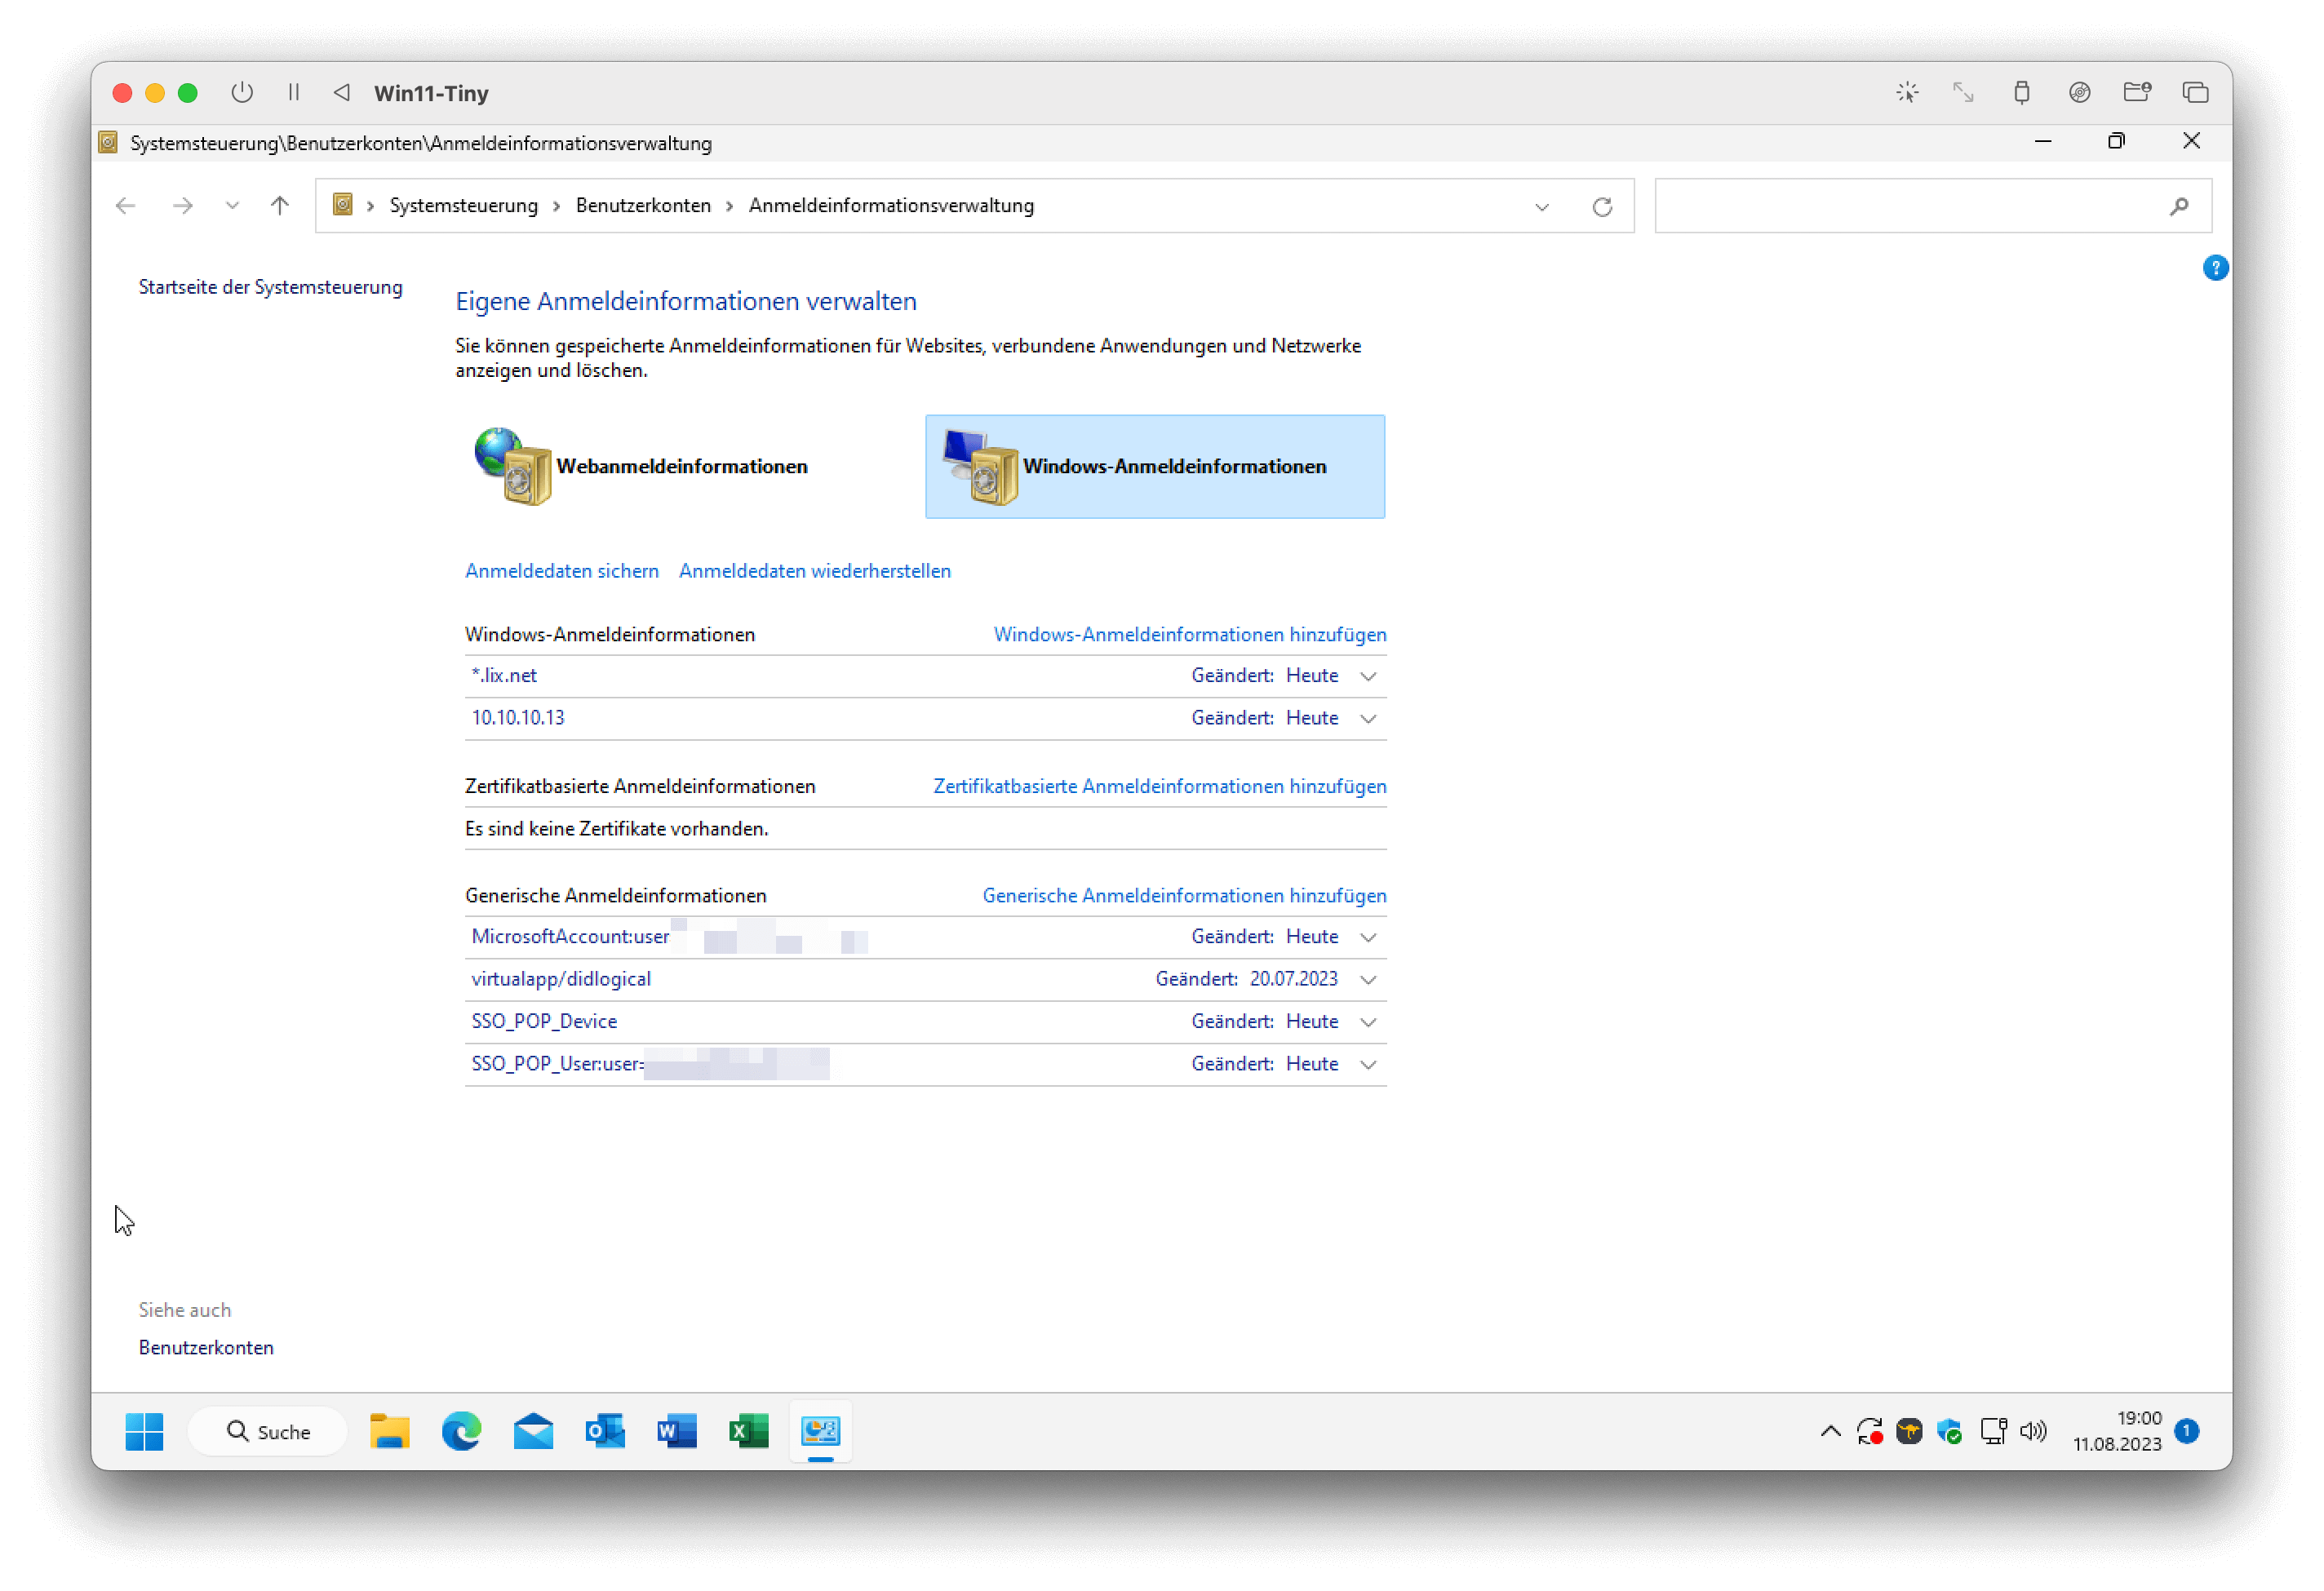Click Benutzerkonten in the breadcrumb path
The image size is (2324, 1591).
[643, 205]
